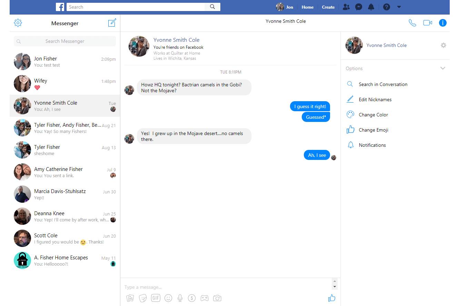Screen dimensions: 458x306
Task: Choose Change Color for the chat
Action: click(373, 115)
